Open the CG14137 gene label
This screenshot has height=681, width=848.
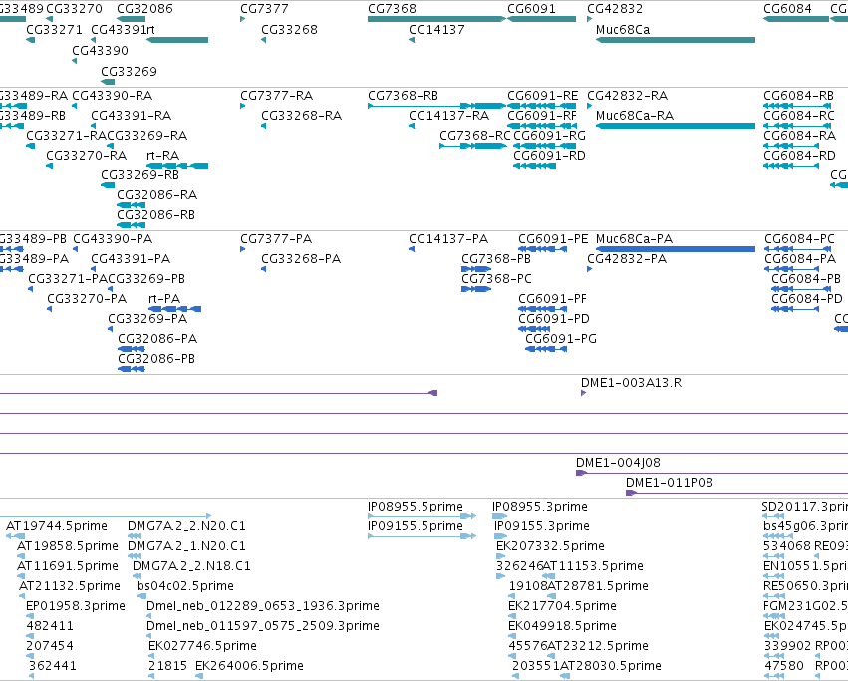click(436, 30)
